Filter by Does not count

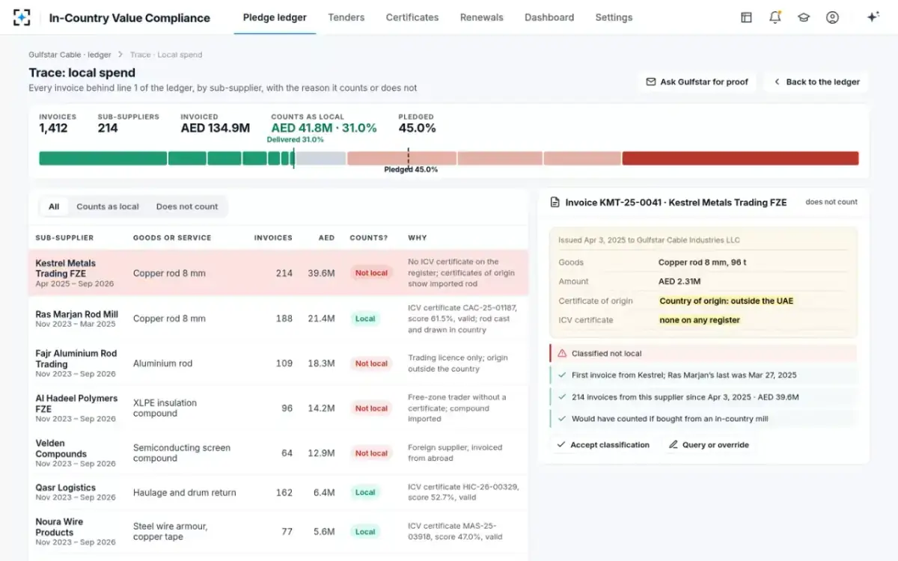187,206
